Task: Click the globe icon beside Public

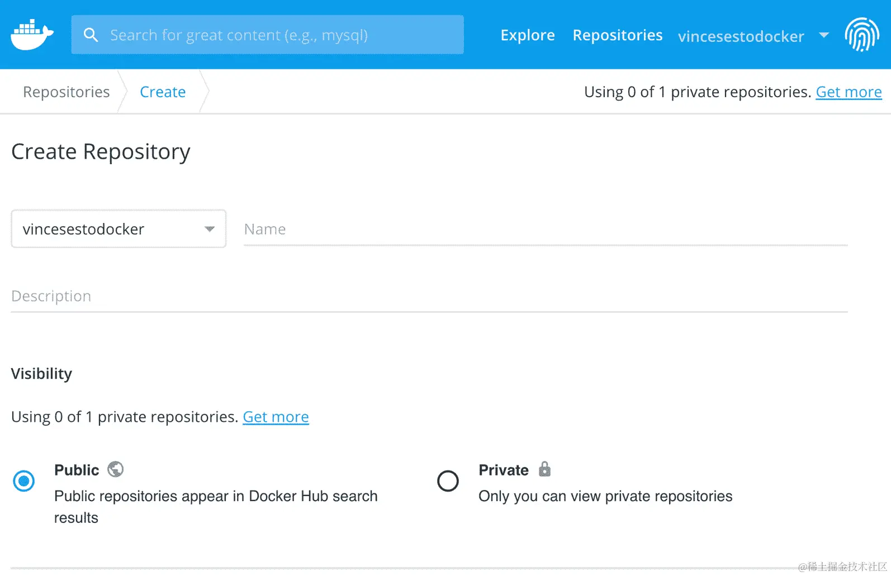Action: pyautogui.click(x=116, y=469)
